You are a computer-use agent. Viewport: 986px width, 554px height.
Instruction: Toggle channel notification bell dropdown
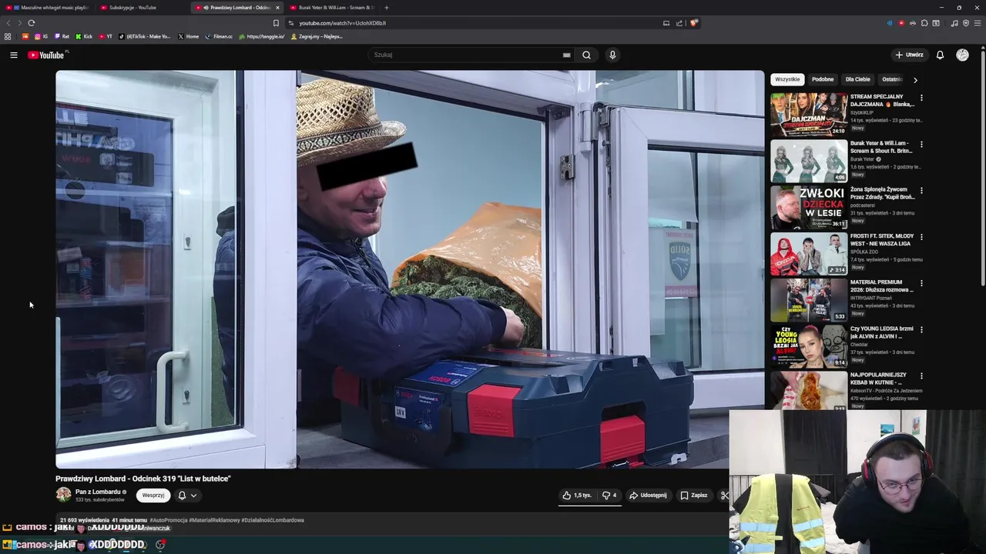(x=187, y=496)
